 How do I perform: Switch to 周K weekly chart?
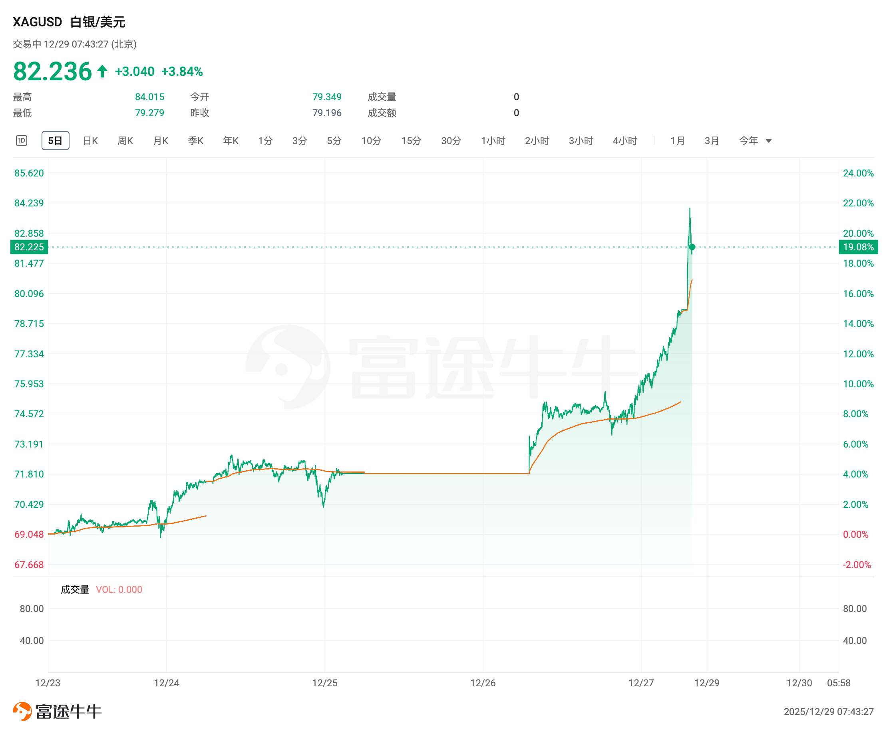125,141
